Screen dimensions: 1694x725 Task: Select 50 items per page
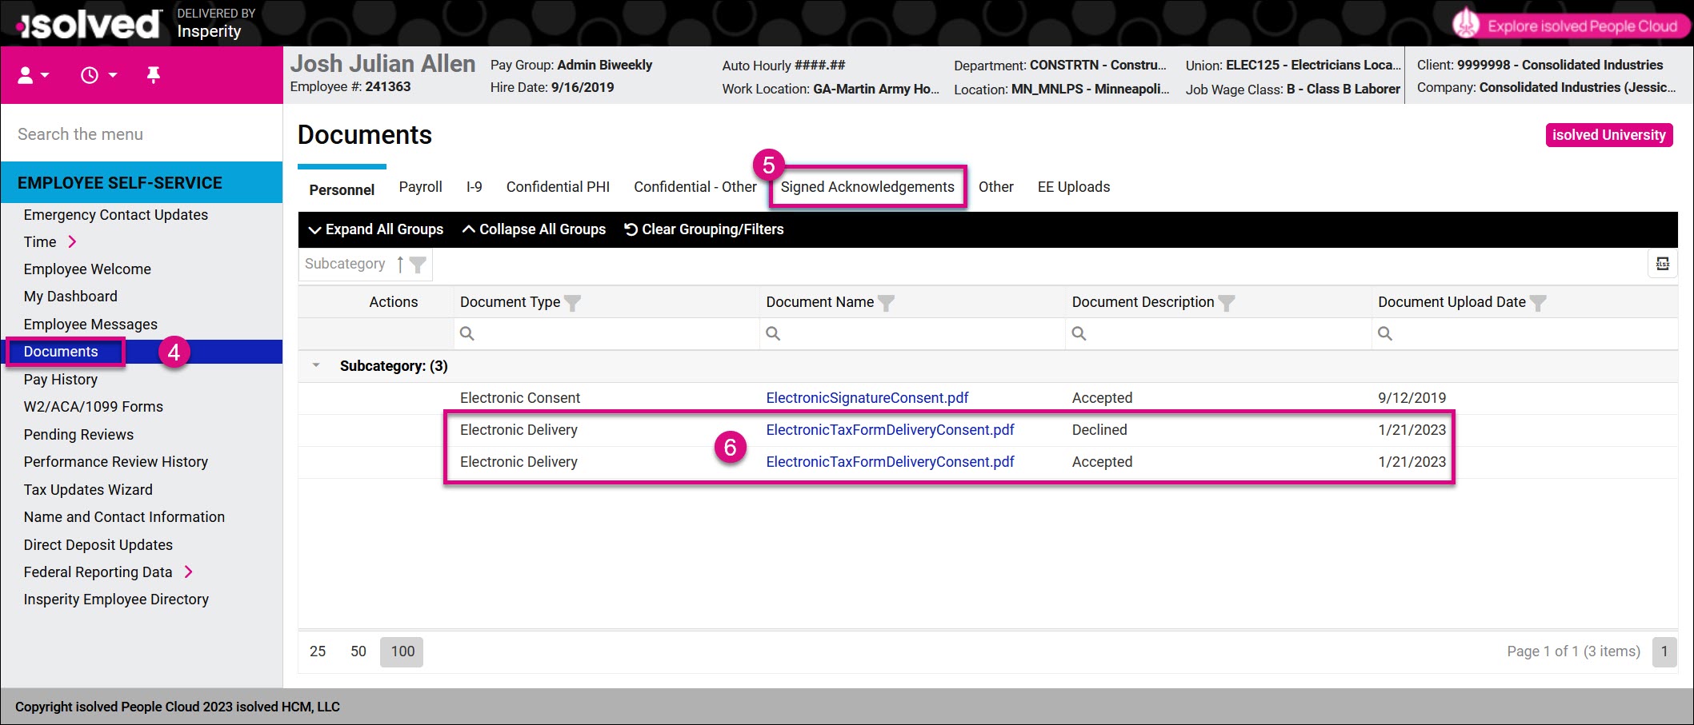(x=358, y=651)
